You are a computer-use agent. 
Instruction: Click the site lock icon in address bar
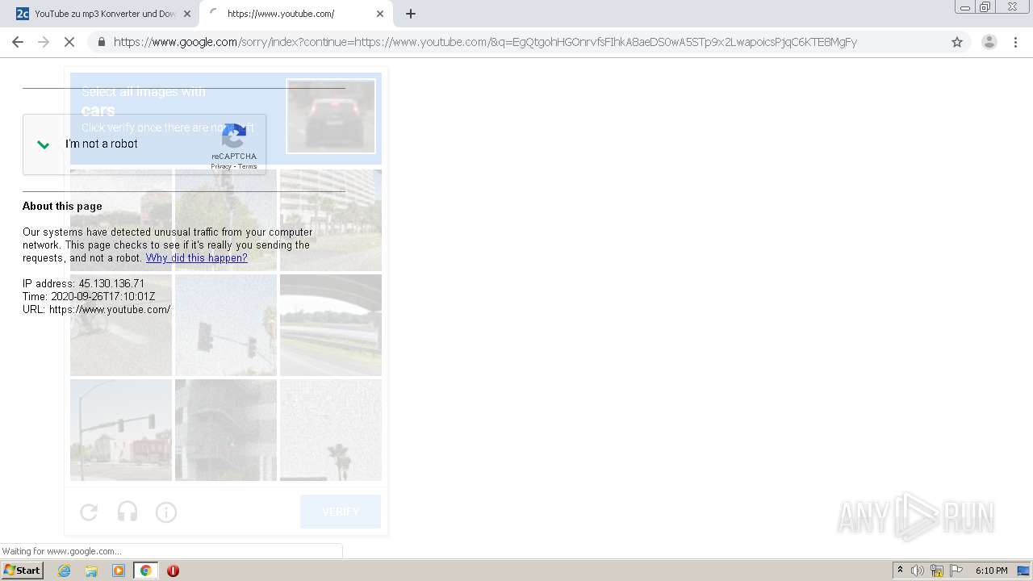point(101,42)
